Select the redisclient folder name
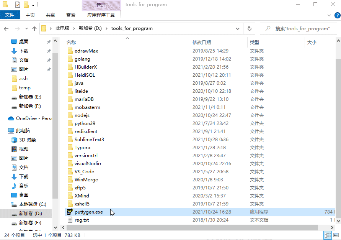The height and width of the screenshot is (240, 341). click(86, 132)
